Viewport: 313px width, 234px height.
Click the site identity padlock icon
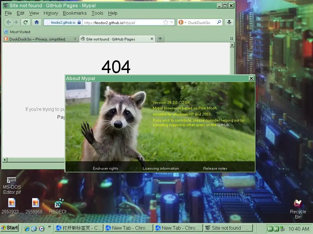coord(79,22)
